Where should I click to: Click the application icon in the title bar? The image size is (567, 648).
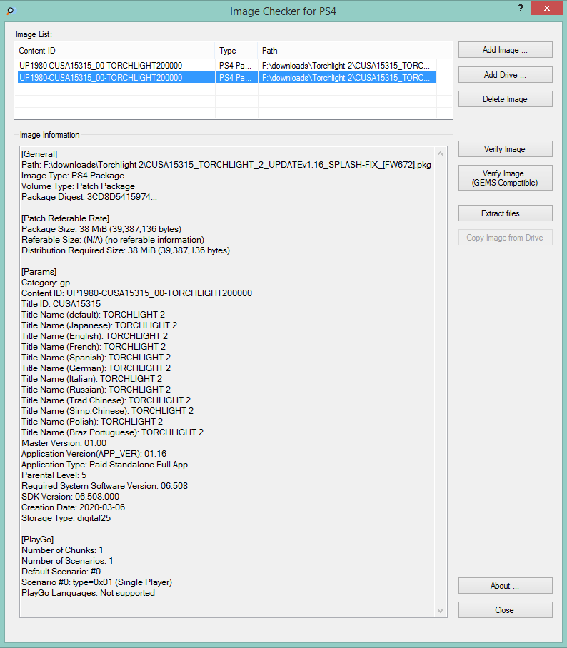[x=10, y=11]
